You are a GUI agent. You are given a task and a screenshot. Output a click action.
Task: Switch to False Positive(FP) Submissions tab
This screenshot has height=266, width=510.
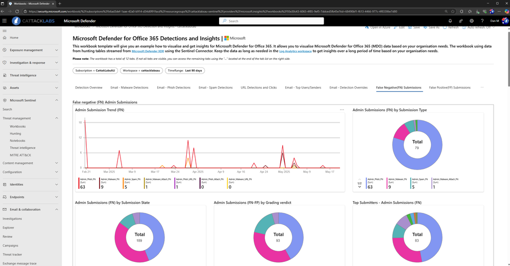tap(449, 87)
